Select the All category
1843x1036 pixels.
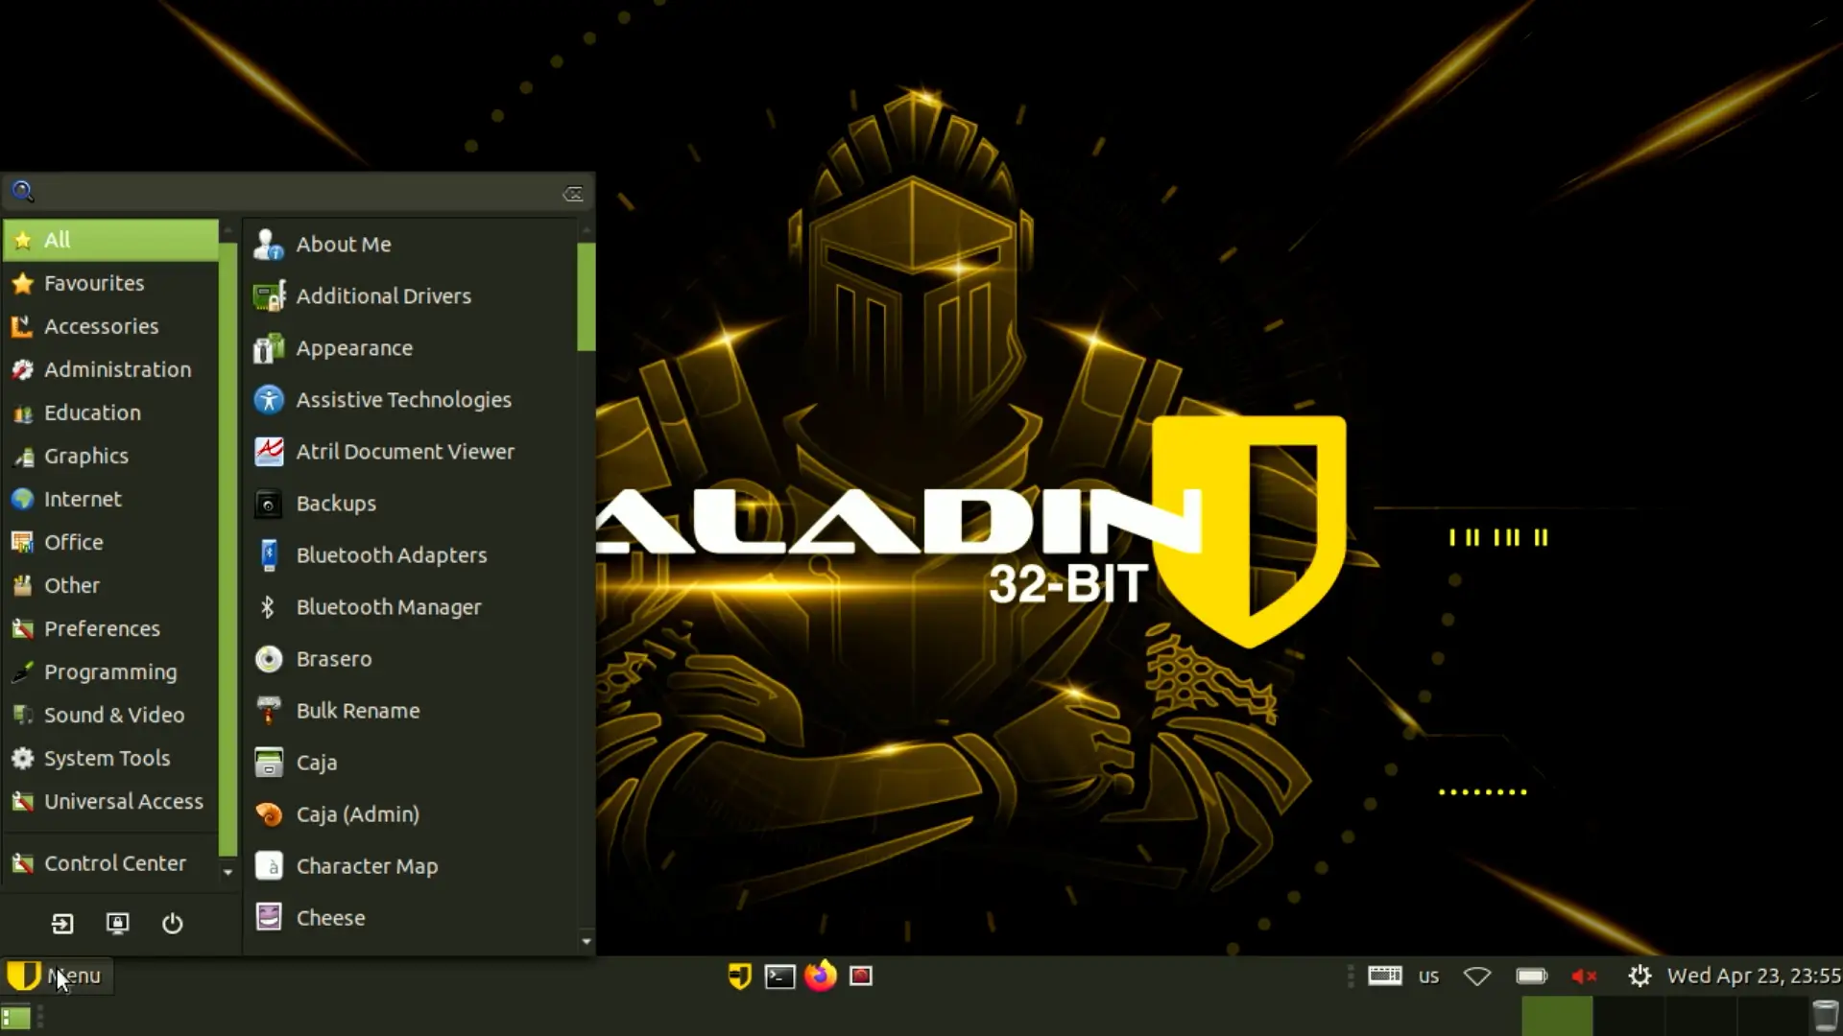(x=110, y=240)
